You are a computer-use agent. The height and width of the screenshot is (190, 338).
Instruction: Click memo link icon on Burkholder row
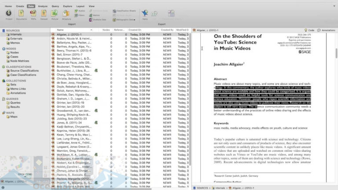tap(96, 70)
